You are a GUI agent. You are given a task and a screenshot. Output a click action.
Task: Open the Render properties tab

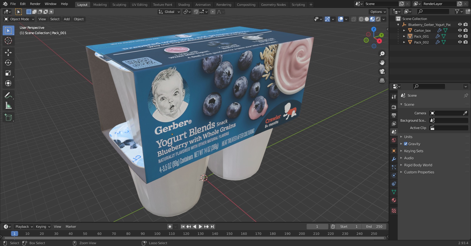394,107
